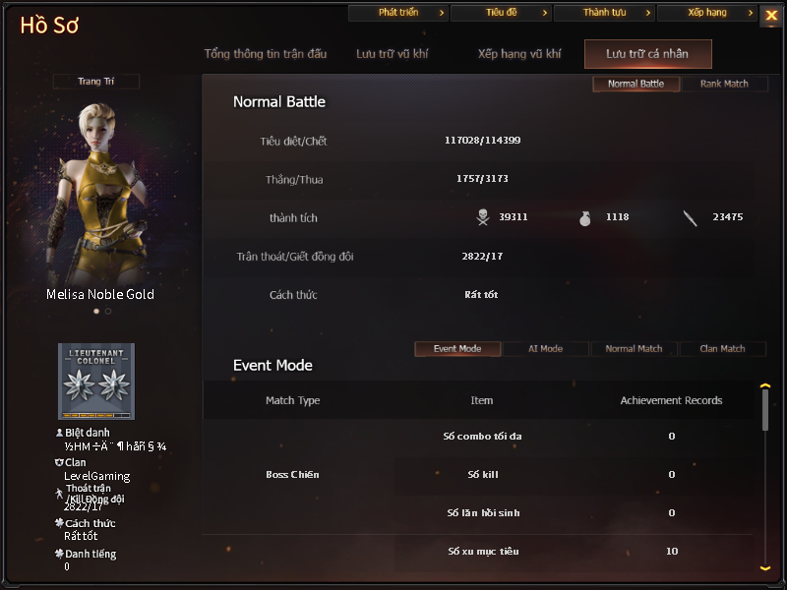787x590 pixels.
Task: Click the knife kills icon
Action: pos(691,218)
